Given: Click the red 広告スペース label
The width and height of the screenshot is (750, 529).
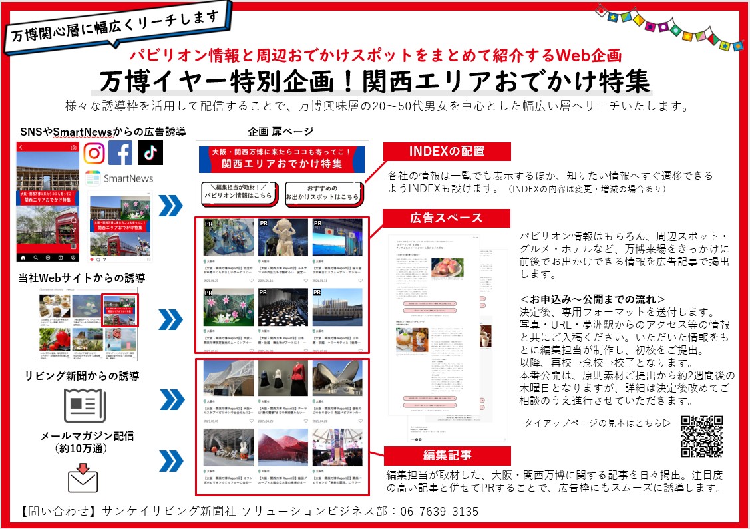Looking at the screenshot, I should [447, 218].
